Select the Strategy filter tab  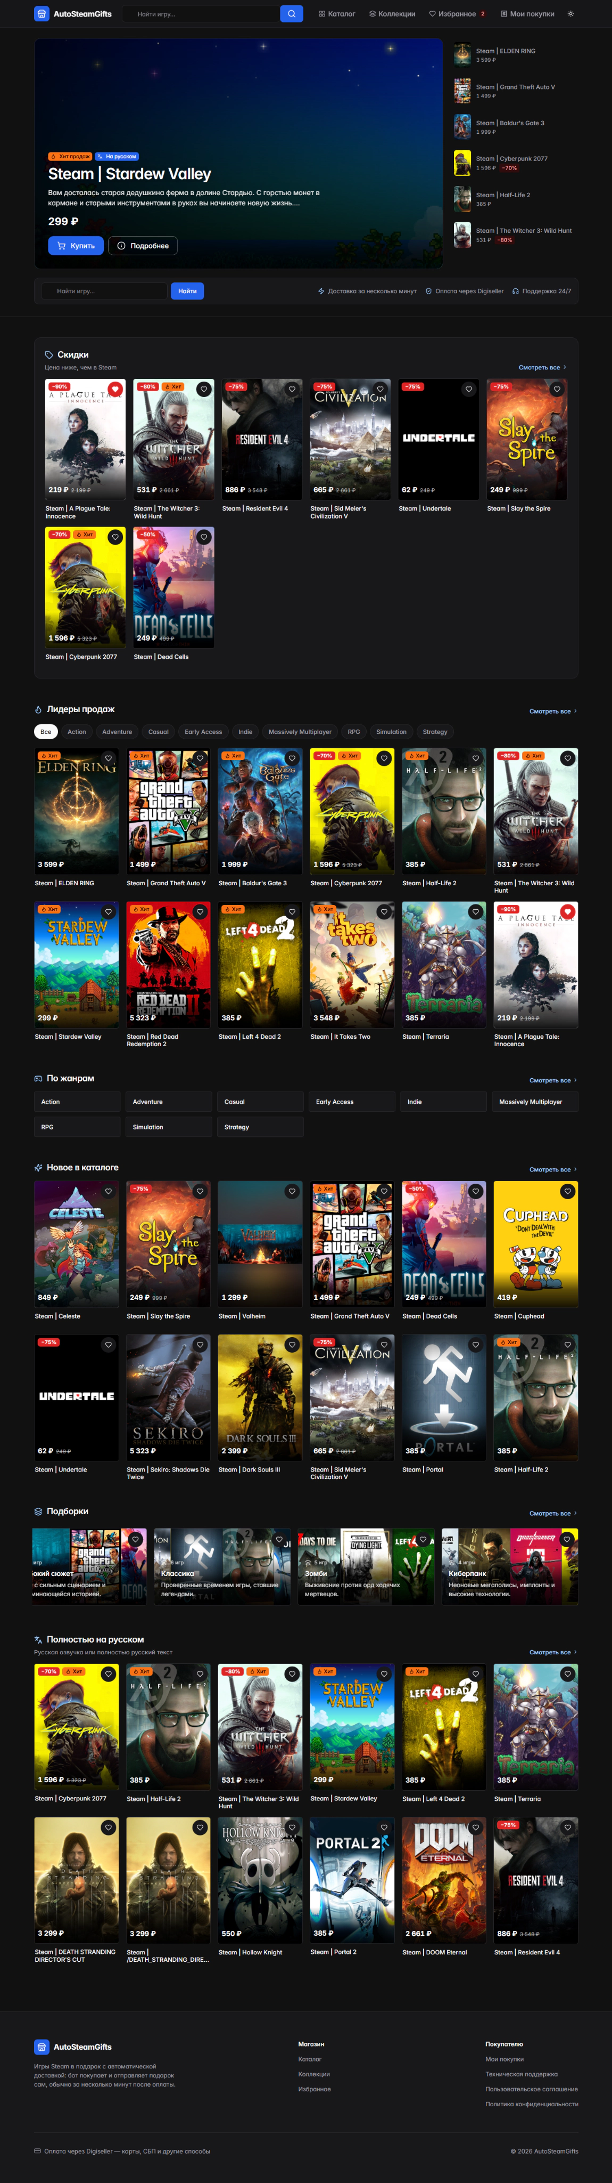pyautogui.click(x=435, y=732)
